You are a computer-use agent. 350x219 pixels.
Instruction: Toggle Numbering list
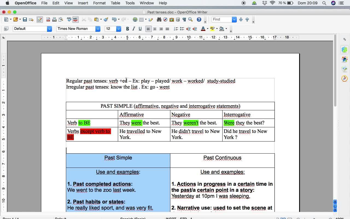point(176,29)
